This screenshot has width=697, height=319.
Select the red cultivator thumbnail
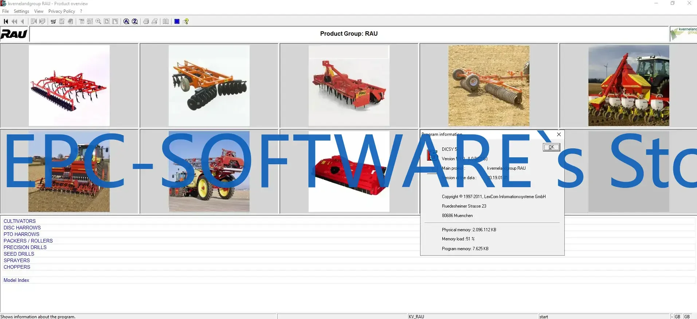pyautogui.click(x=69, y=86)
